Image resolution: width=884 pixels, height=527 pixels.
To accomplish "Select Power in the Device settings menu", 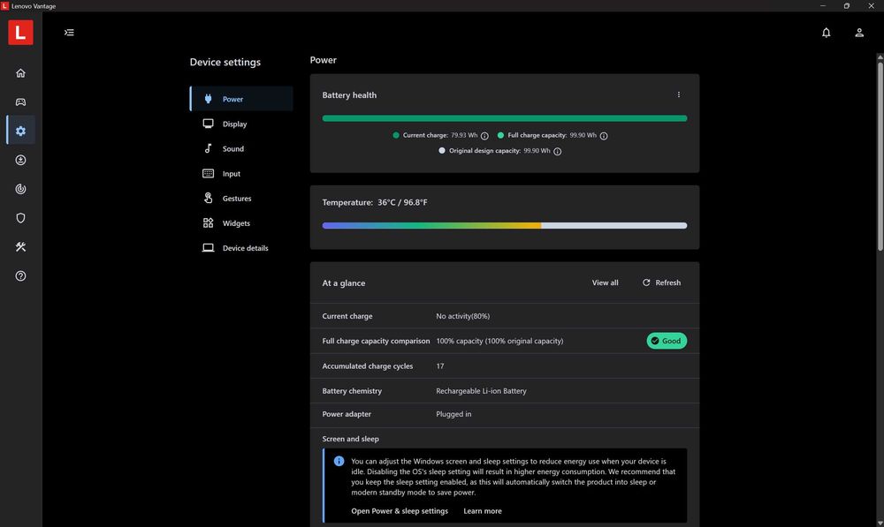I will [x=241, y=99].
